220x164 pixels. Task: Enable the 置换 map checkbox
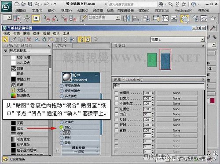coord(116,130)
